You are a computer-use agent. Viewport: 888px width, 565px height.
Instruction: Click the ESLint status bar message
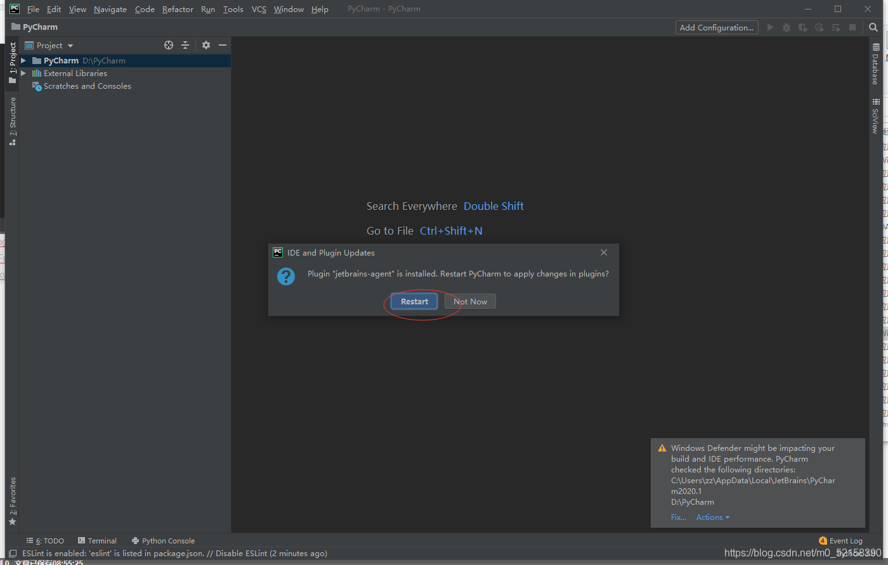pyautogui.click(x=174, y=554)
